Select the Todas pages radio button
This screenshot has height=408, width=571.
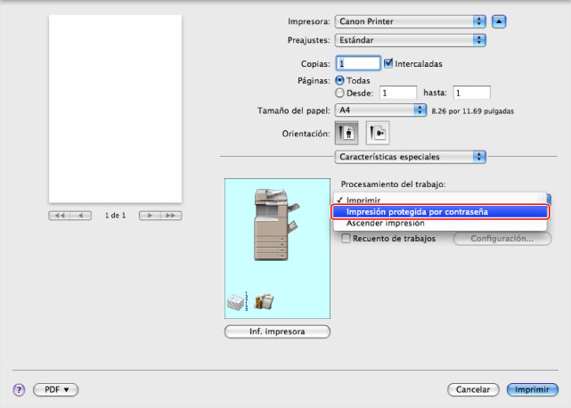pyautogui.click(x=339, y=80)
